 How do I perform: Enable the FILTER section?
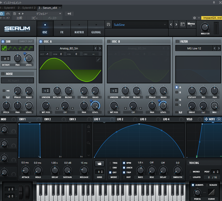click(x=177, y=41)
